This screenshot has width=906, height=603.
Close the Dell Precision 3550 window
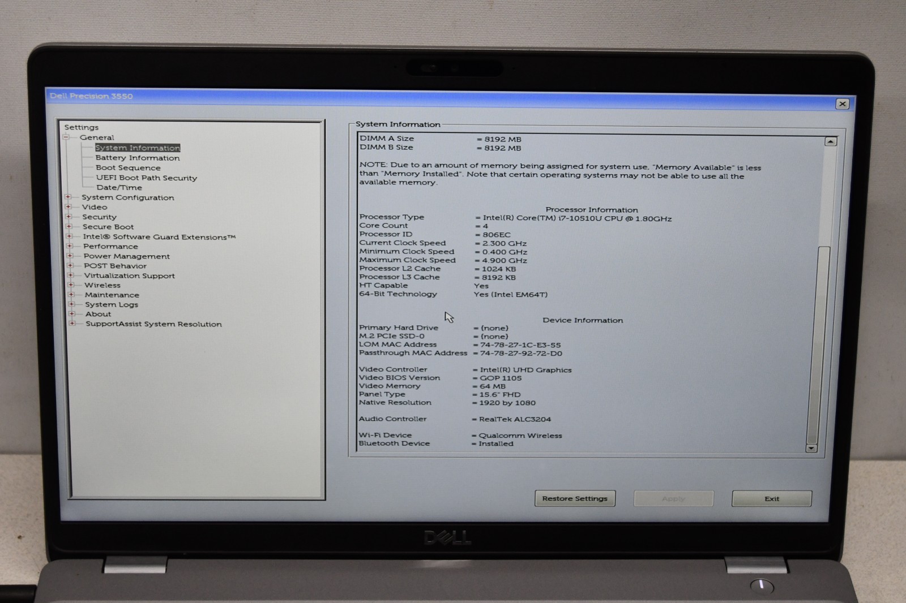click(x=843, y=104)
